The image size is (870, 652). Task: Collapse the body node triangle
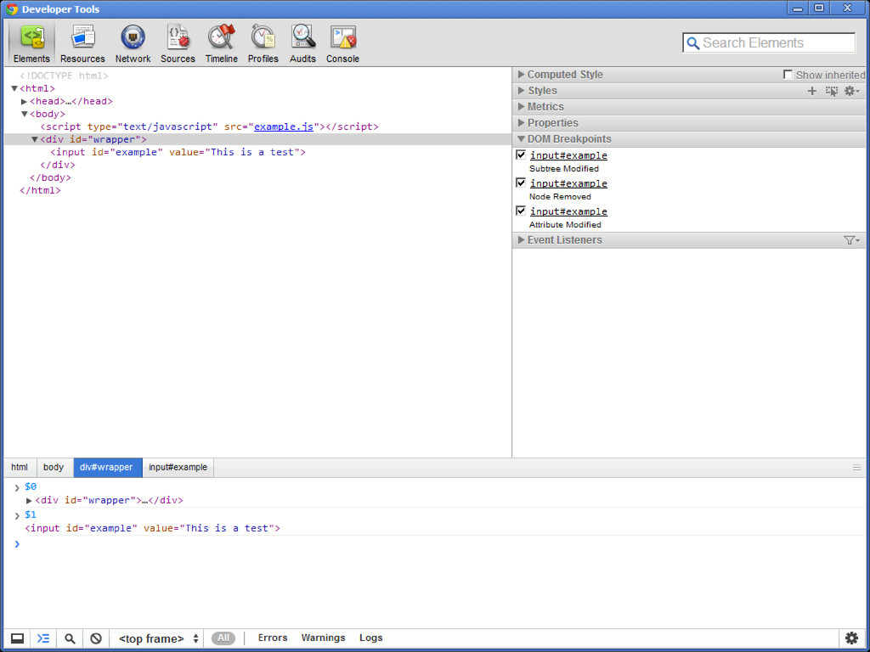(x=25, y=114)
